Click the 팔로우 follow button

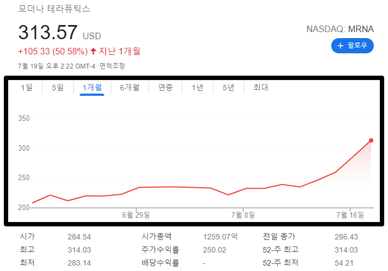pyautogui.click(x=353, y=46)
